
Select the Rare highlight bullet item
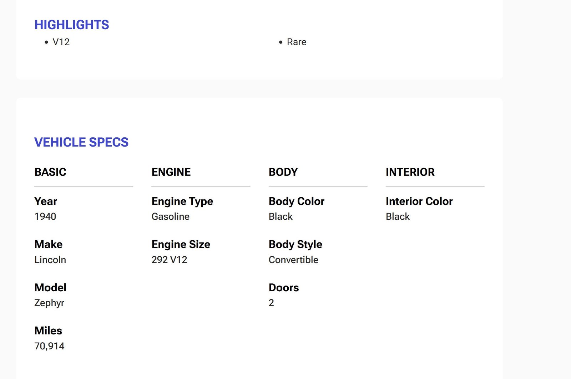296,42
